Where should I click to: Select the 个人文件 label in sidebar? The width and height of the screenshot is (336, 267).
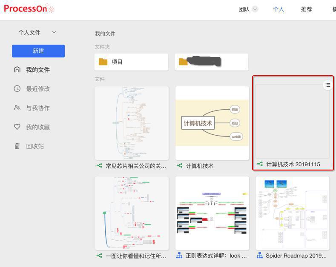pyautogui.click(x=29, y=32)
